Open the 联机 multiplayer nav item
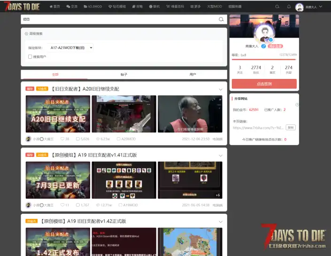The image size is (331, 256). click(154, 7)
